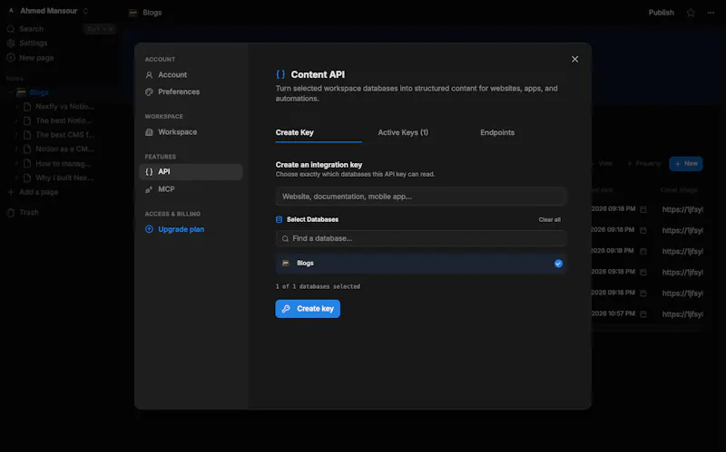Click the Blogs breadcrumb in header

(x=152, y=13)
